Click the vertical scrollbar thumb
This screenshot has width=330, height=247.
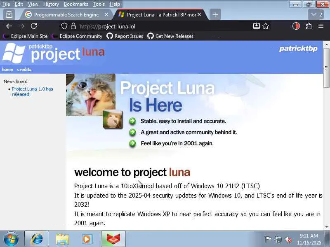[326, 68]
